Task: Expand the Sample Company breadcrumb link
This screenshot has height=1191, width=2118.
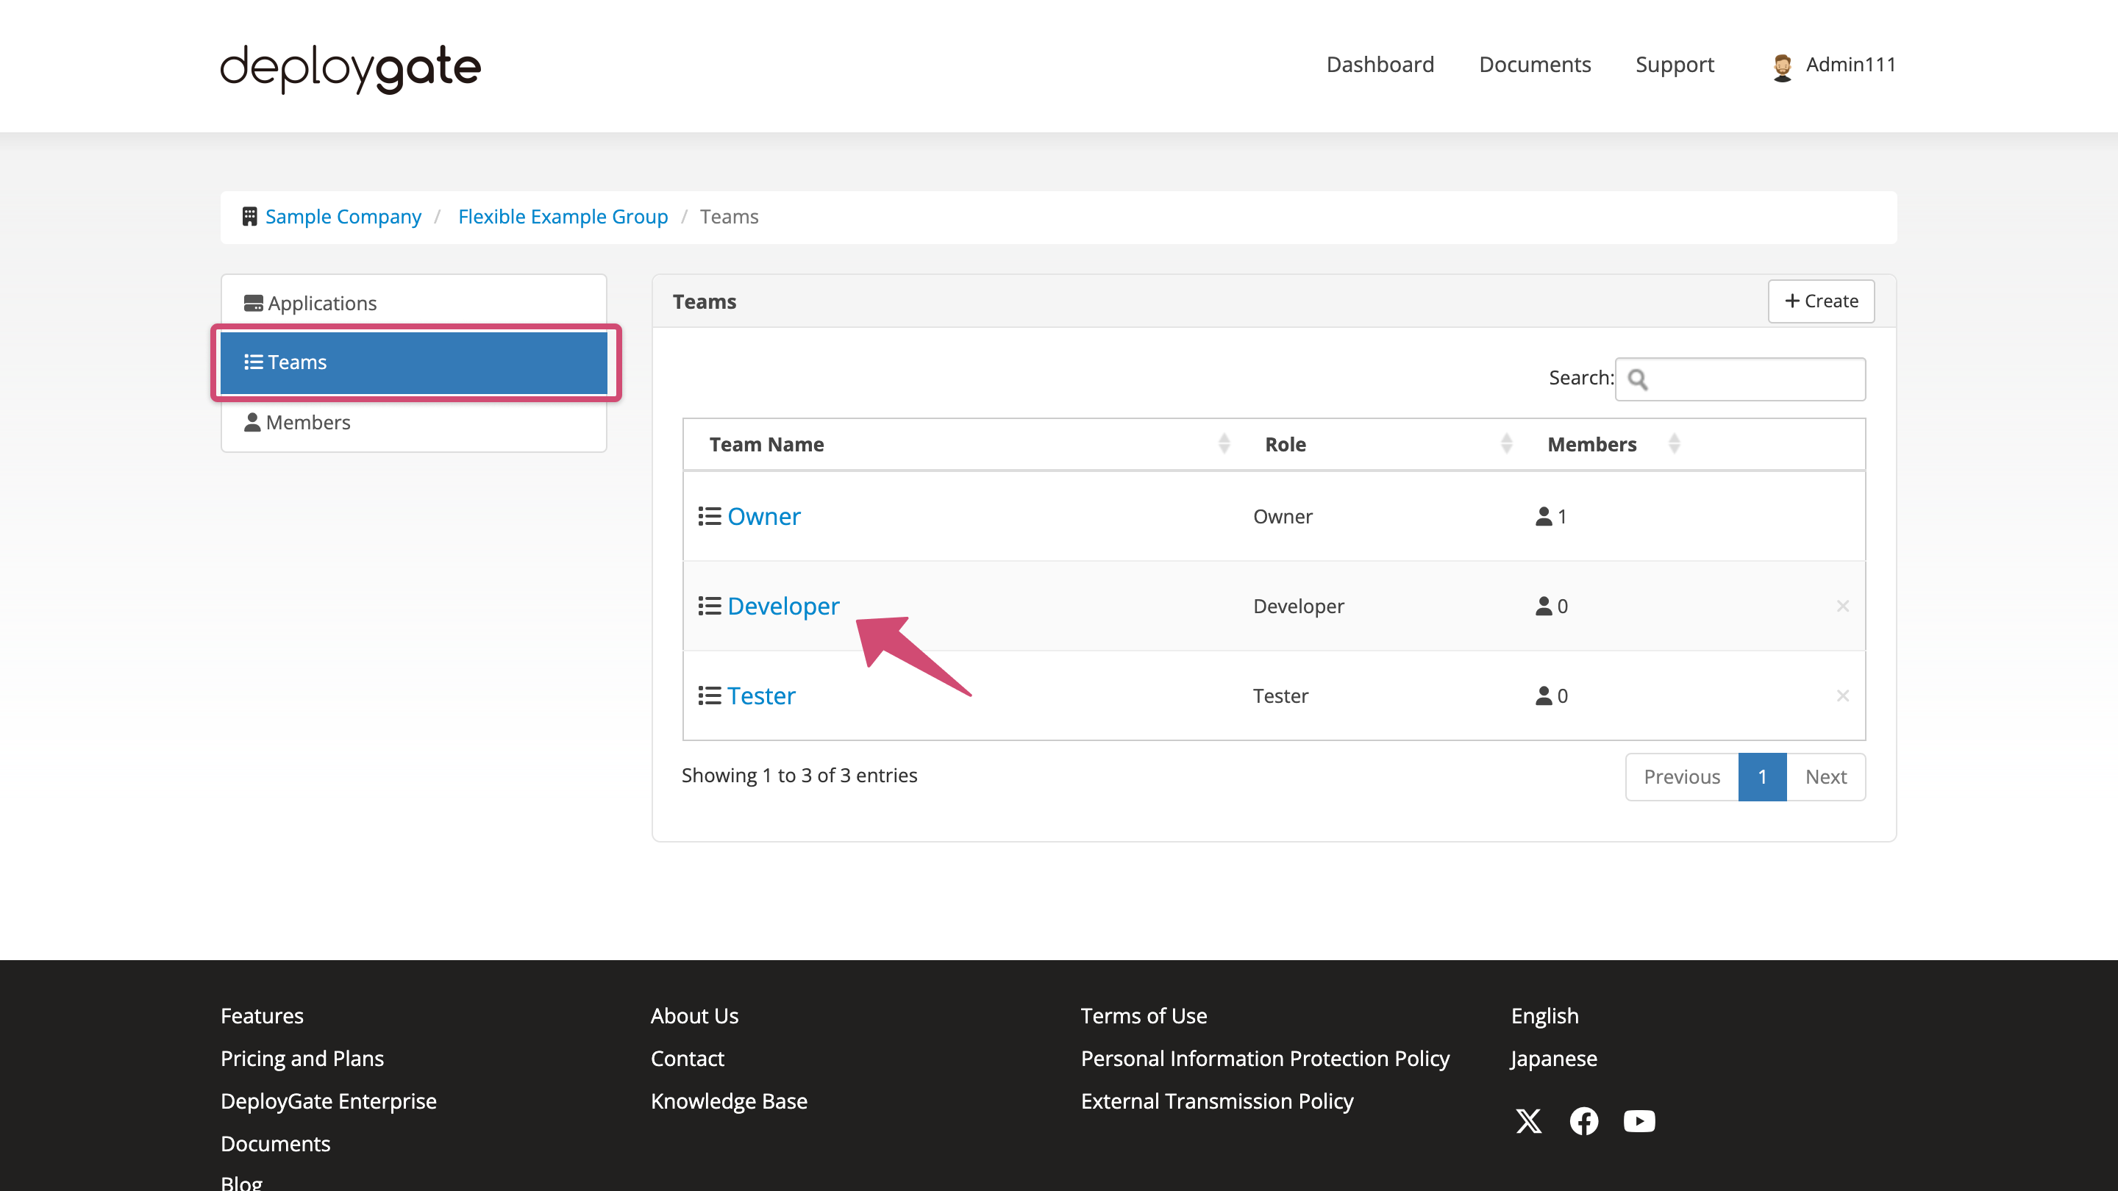Action: pos(343,215)
